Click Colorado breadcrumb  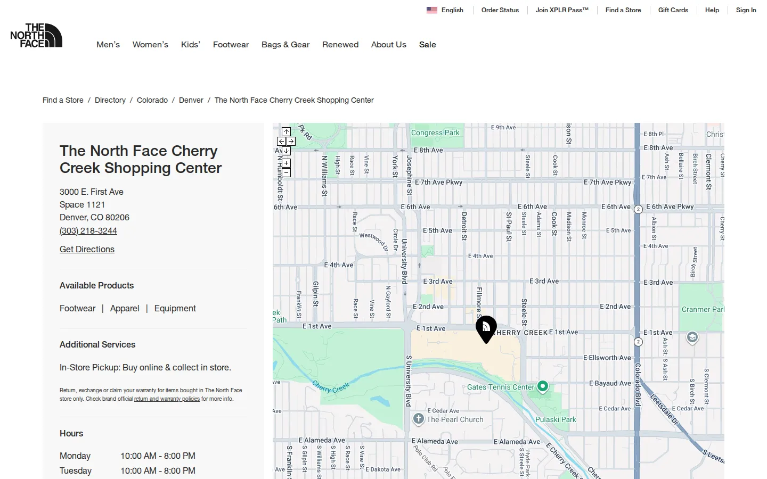coord(152,100)
